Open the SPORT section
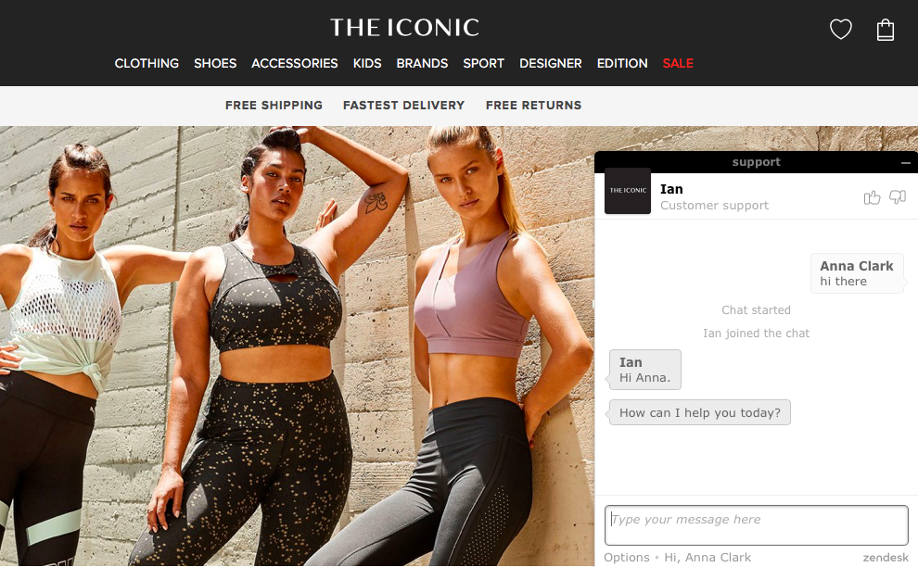Image resolution: width=918 pixels, height=567 pixels. tap(484, 63)
